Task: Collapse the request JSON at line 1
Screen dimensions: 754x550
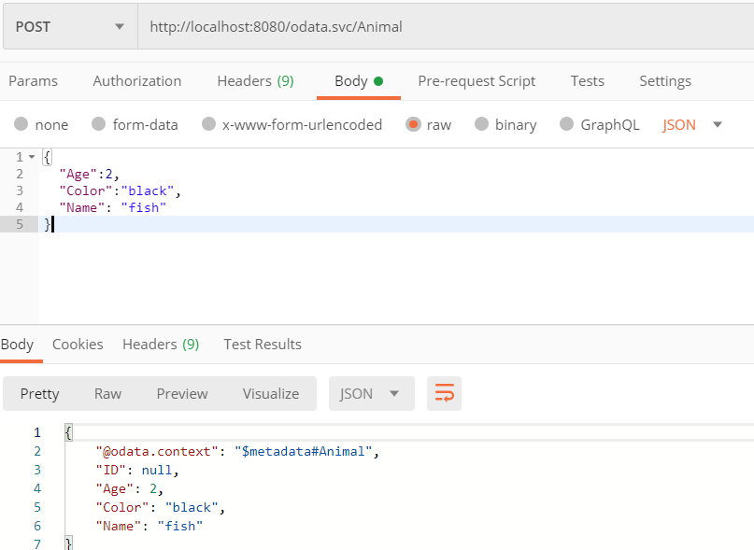Action: point(32,157)
